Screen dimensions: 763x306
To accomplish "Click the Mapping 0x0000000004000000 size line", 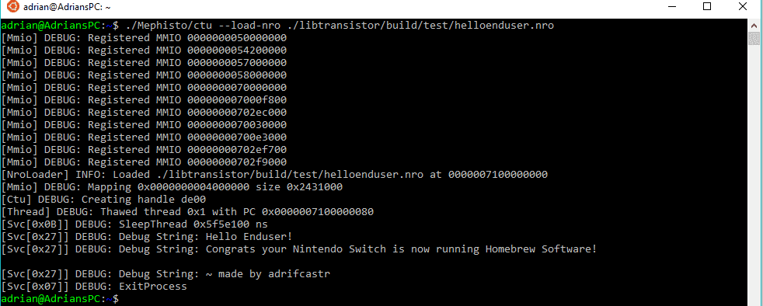I will tap(172, 187).
